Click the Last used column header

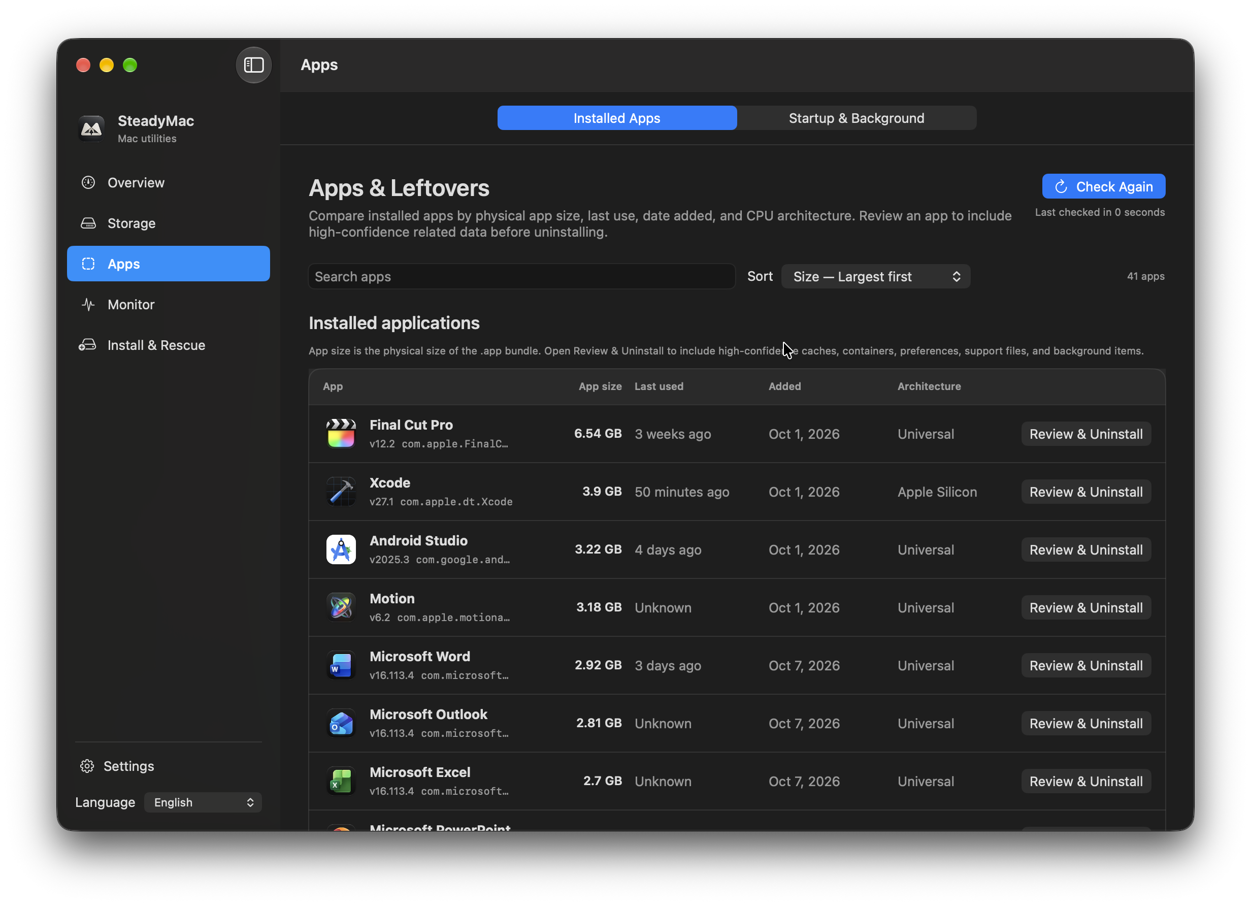click(x=659, y=387)
